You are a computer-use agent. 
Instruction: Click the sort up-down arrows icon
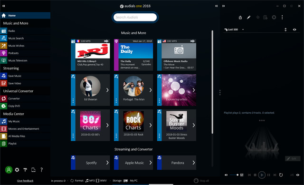pos(285,29)
